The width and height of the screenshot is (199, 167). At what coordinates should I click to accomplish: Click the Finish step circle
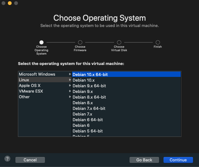(158, 42)
